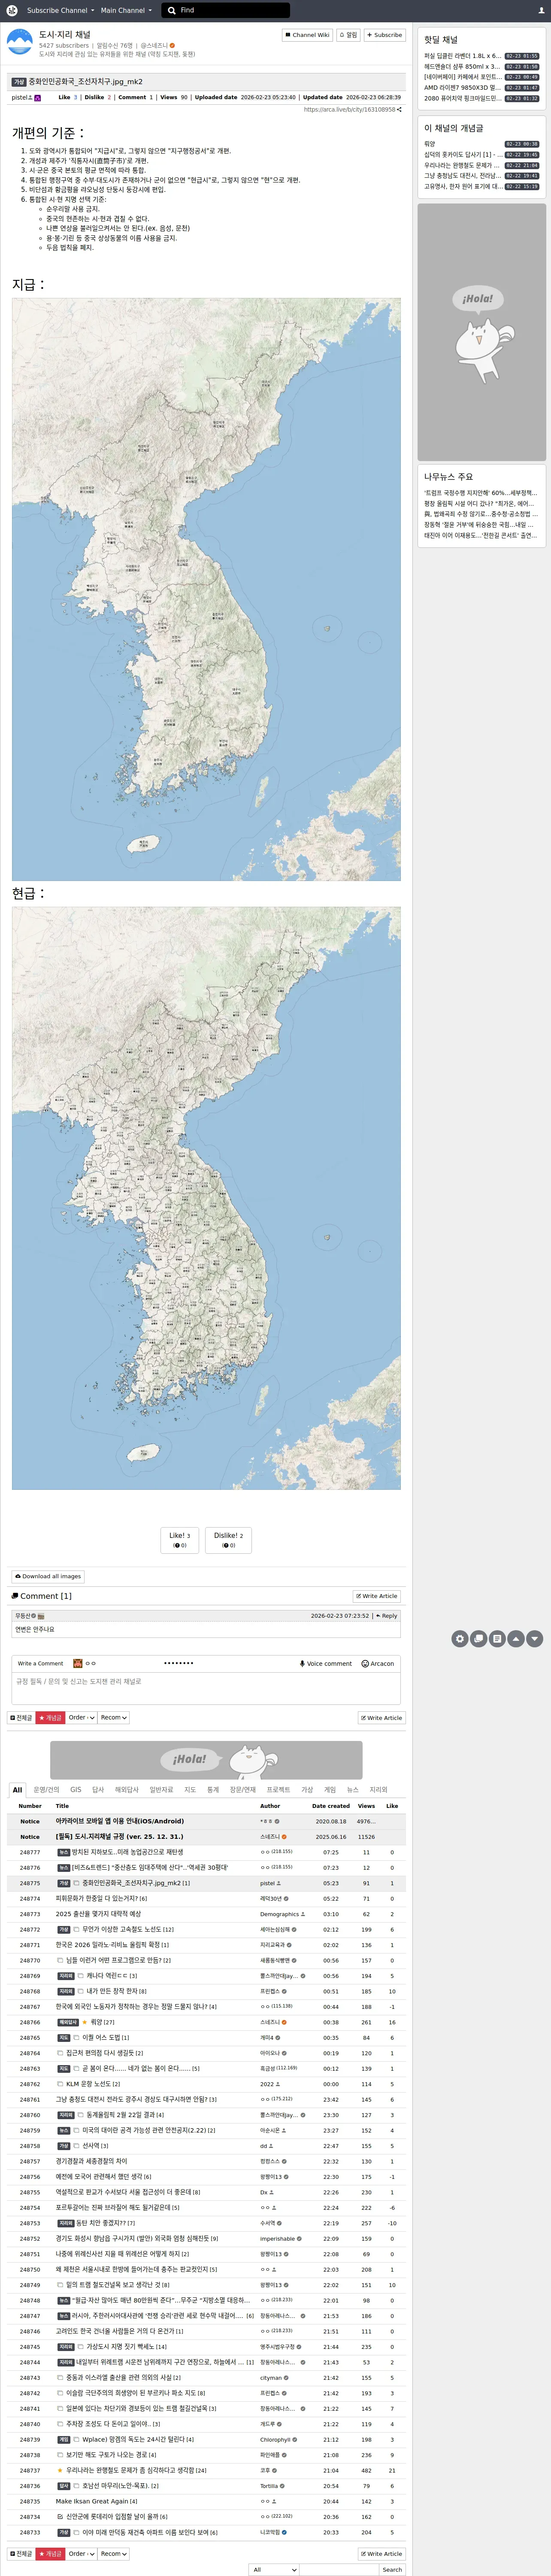Open the 현급 county-level Korea map image
551x2576 pixels.
[206, 1198]
